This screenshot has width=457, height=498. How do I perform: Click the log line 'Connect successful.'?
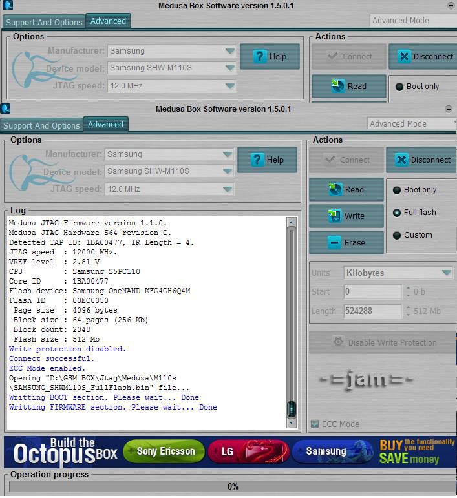52,358
